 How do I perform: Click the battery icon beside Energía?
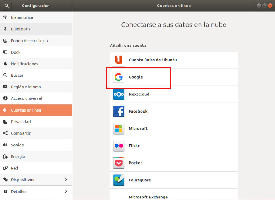coord(5,157)
